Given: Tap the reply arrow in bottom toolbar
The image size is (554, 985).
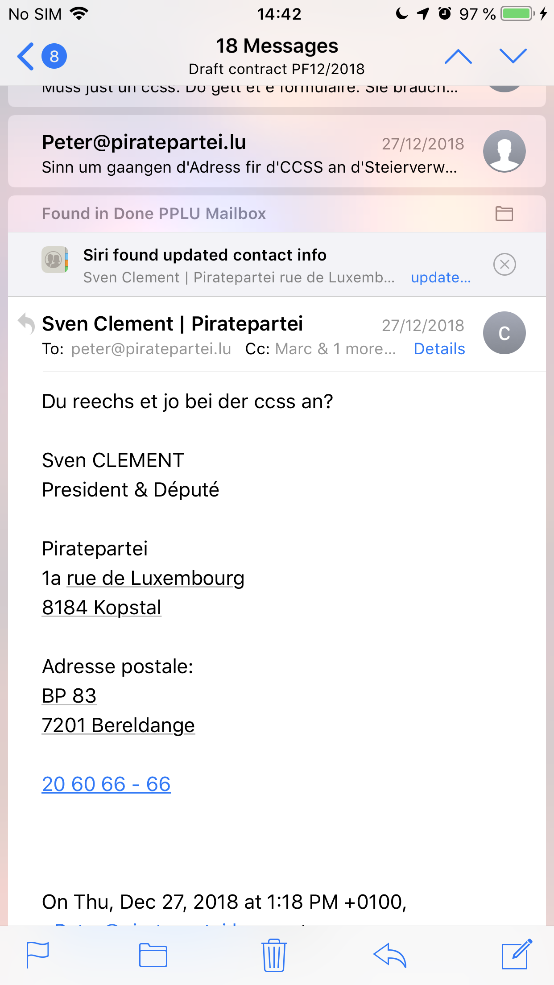Looking at the screenshot, I should 390,955.
